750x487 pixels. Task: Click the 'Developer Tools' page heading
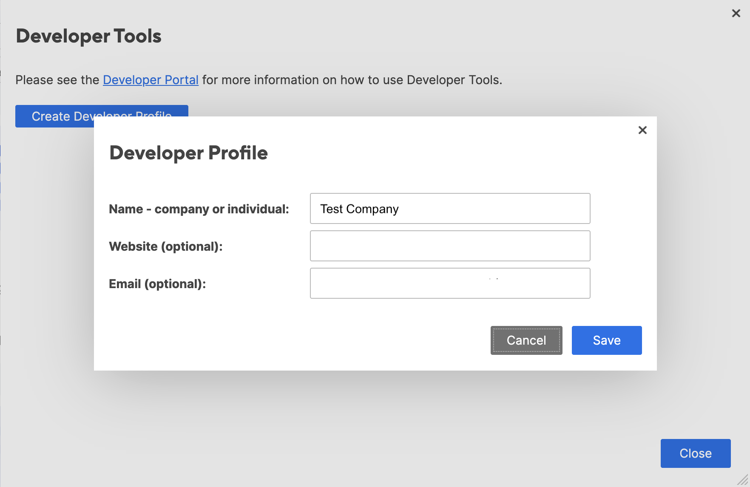point(88,36)
